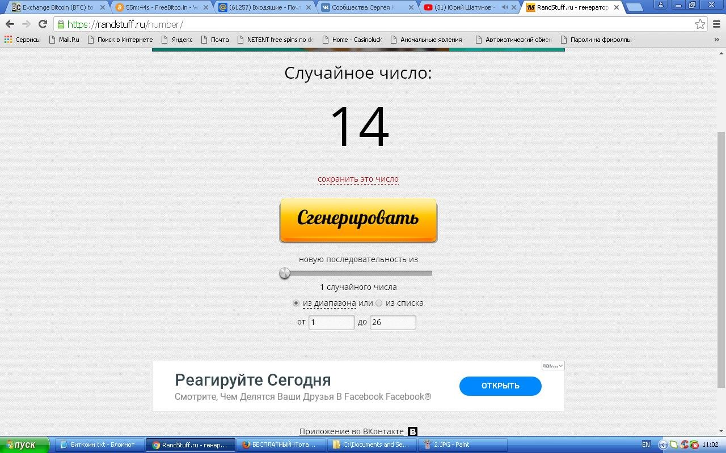Screen dimensions: 726x453
Task: Bookmark this page with star icon
Action: coord(700,24)
